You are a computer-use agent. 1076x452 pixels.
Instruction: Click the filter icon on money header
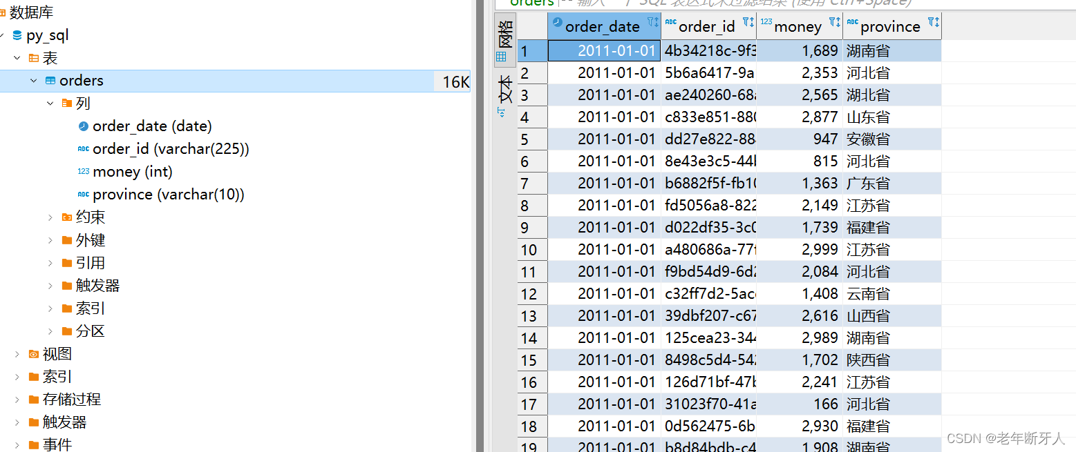(x=835, y=23)
